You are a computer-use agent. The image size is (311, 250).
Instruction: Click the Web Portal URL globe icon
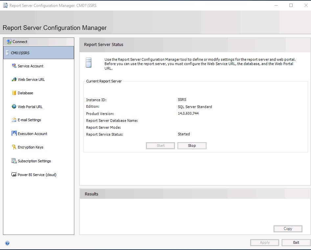pyautogui.click(x=14, y=106)
